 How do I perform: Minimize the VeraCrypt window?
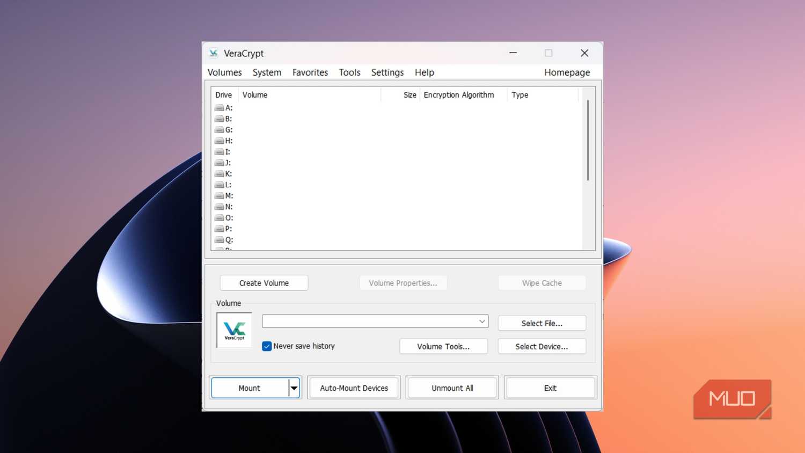pos(513,53)
